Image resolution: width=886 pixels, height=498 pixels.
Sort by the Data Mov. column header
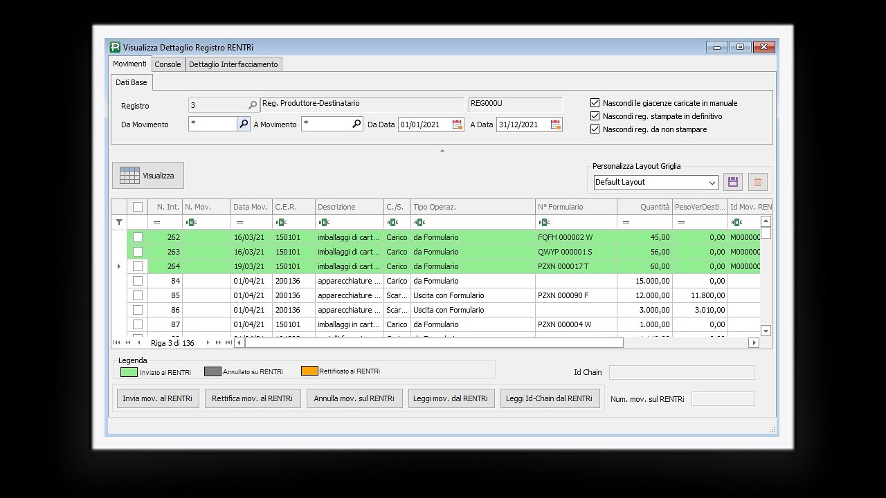pos(251,207)
